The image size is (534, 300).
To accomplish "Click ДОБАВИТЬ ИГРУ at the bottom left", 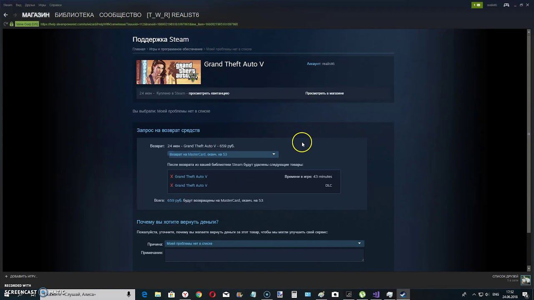I will tap(24, 276).
